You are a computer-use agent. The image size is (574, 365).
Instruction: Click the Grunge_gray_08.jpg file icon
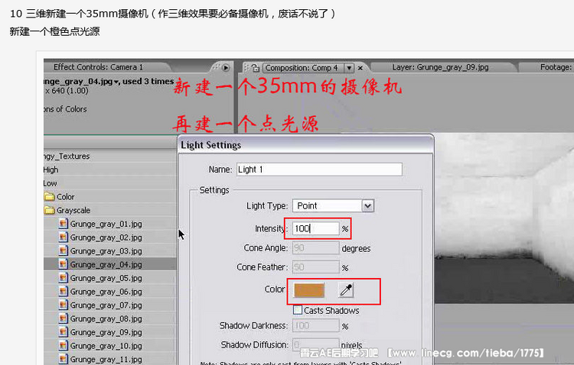[64, 318]
